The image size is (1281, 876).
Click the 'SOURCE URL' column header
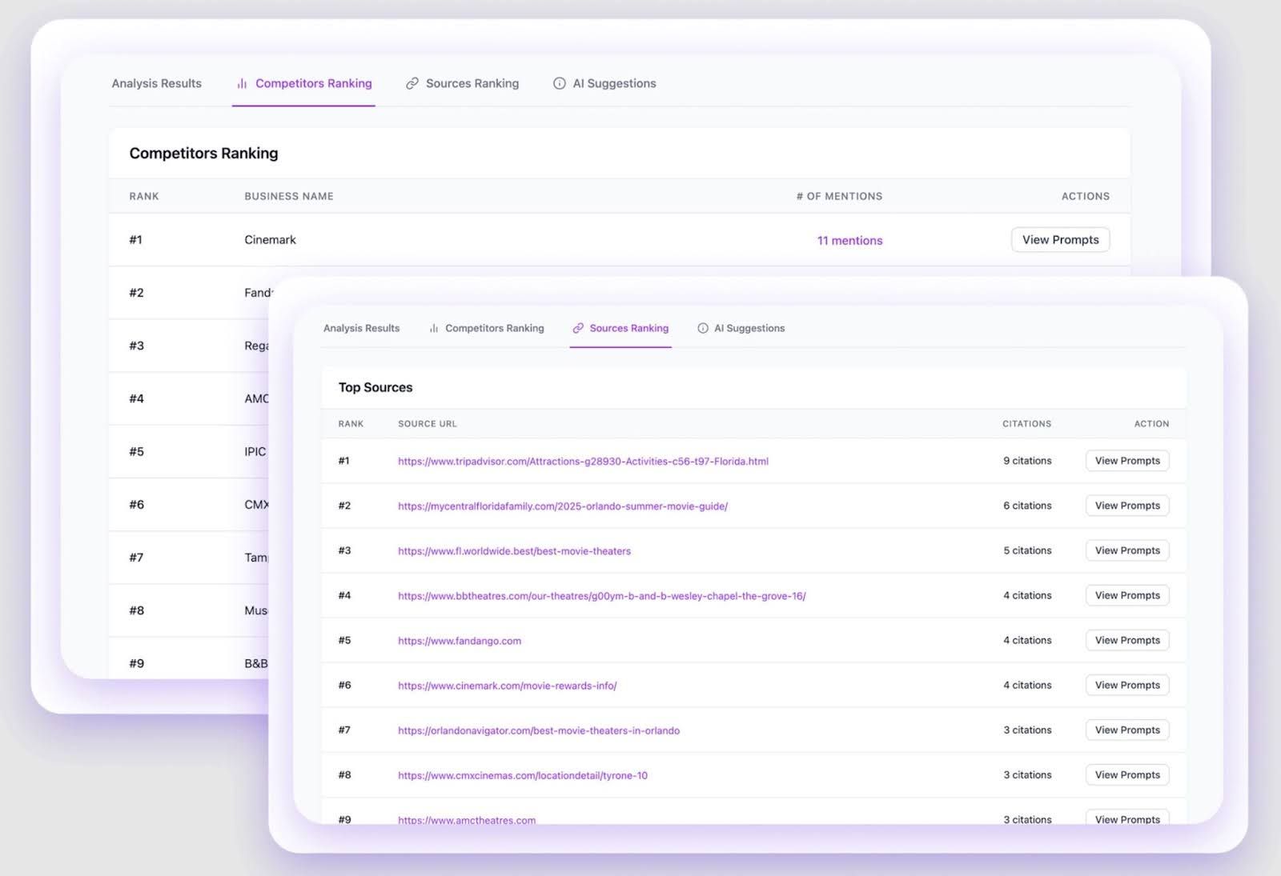click(x=428, y=424)
